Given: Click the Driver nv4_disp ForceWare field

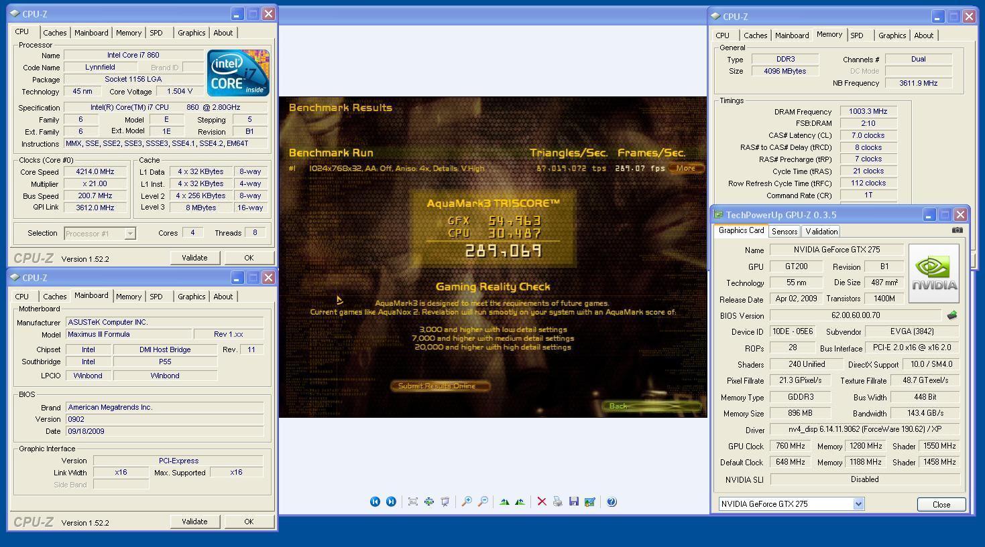Looking at the screenshot, I should [864, 430].
